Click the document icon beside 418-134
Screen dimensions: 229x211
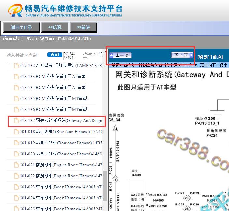click(x=16, y=87)
